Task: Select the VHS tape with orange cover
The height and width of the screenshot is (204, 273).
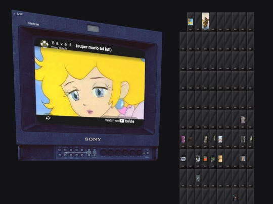Action: (x=205, y=159)
